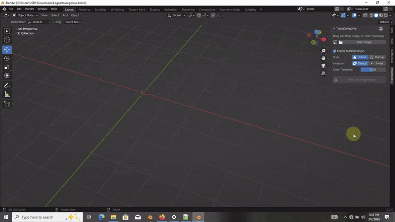This screenshot has height=222, width=395.
Task: Click the Add Cube tool icon
Action: click(x=7, y=104)
